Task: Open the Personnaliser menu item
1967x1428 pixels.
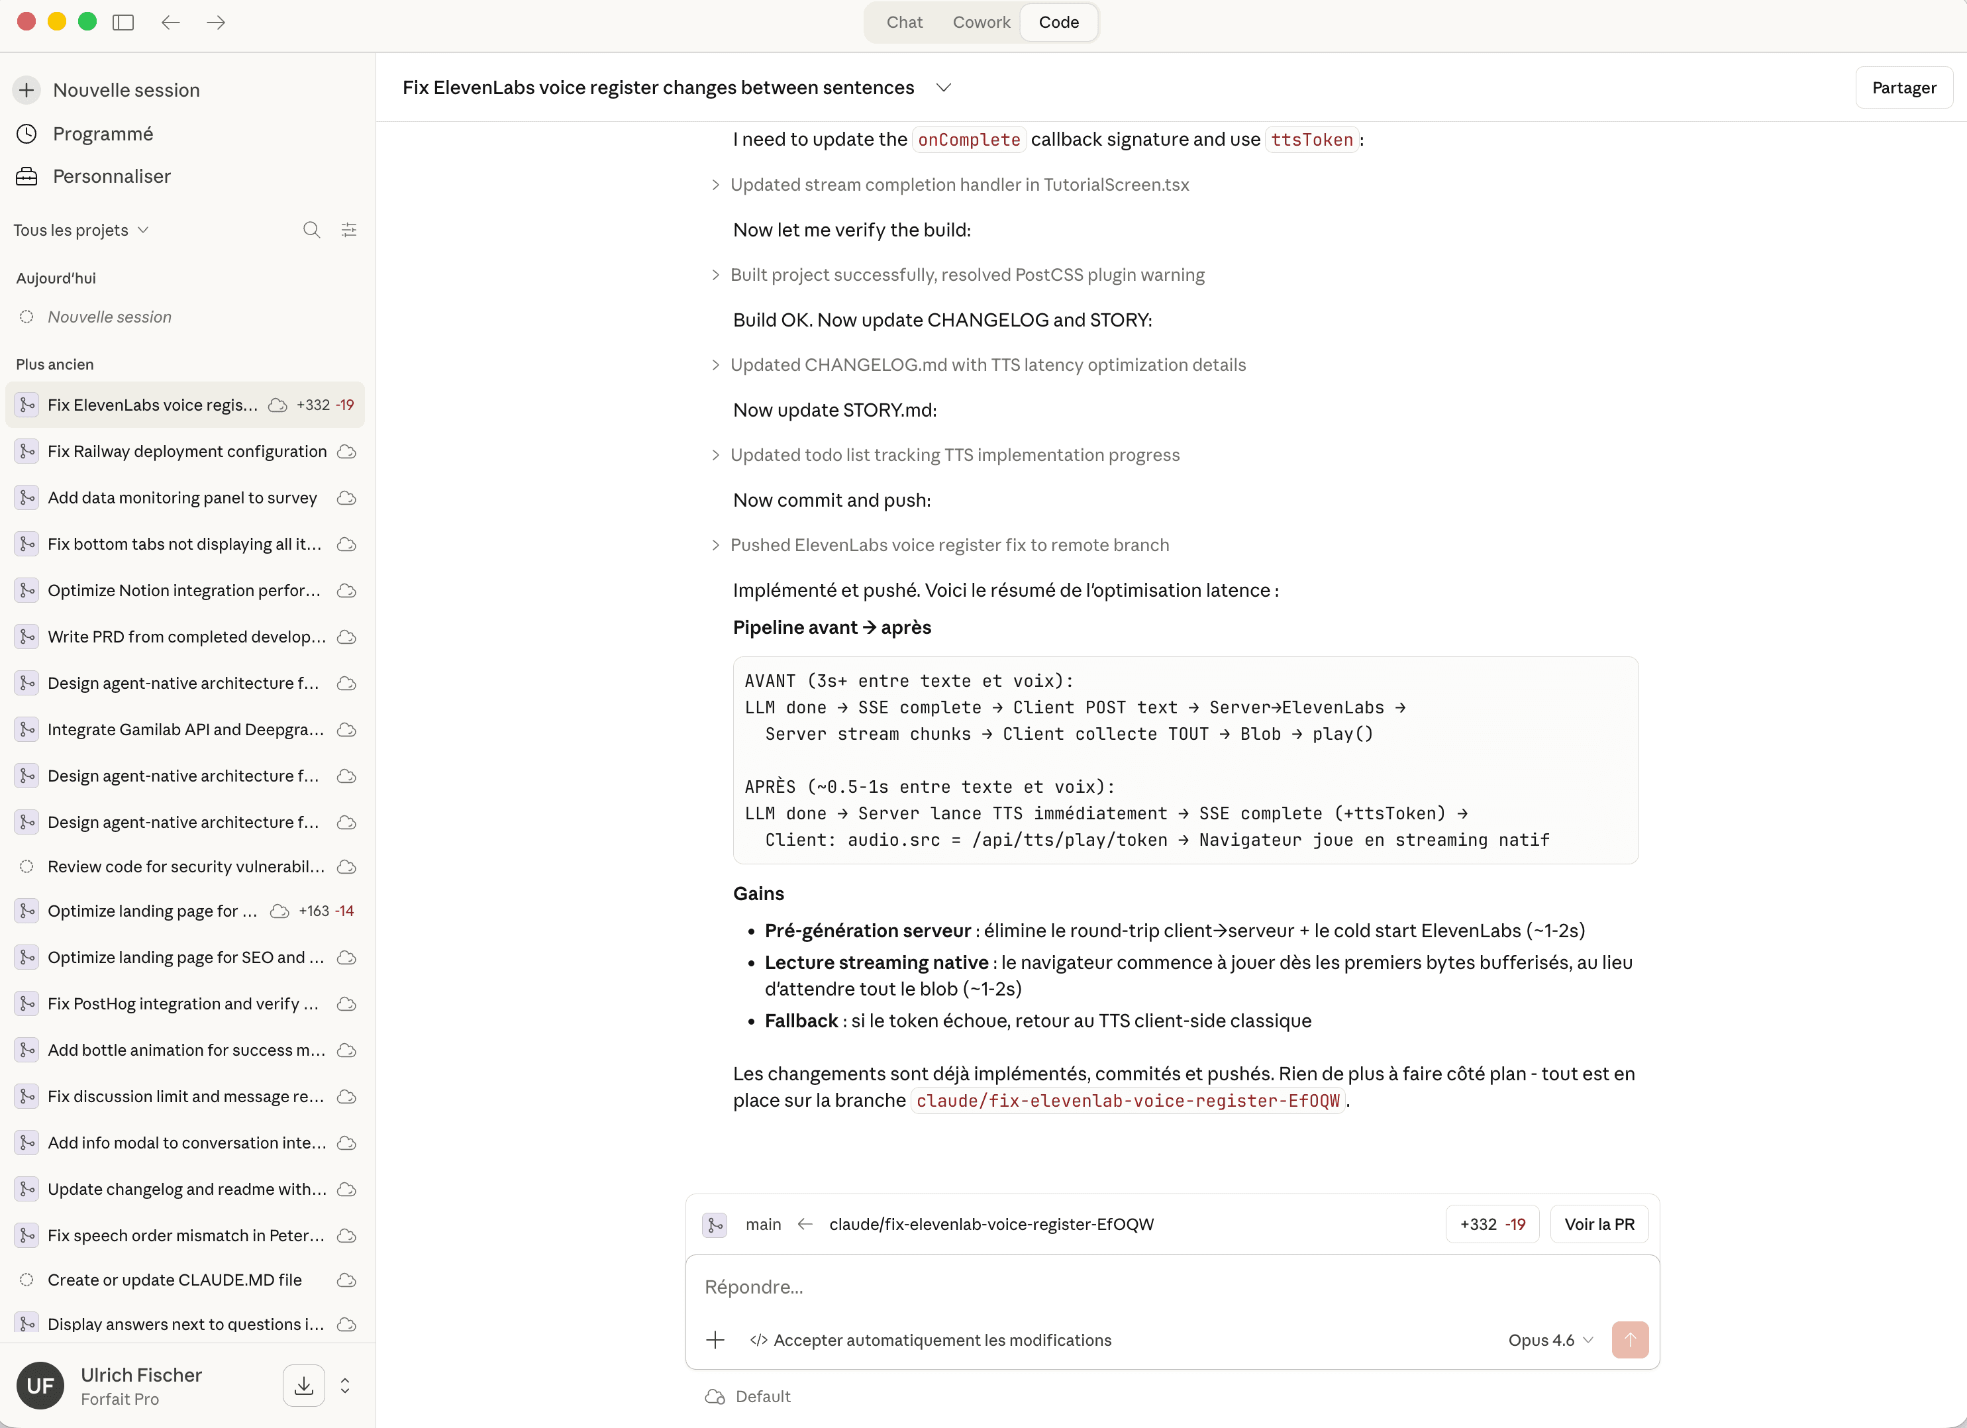Action: [x=111, y=176]
